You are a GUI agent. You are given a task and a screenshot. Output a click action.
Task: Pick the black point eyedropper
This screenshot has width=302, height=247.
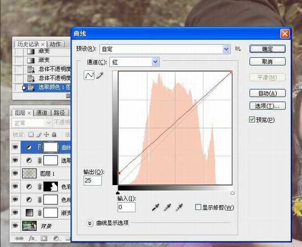coord(156,207)
